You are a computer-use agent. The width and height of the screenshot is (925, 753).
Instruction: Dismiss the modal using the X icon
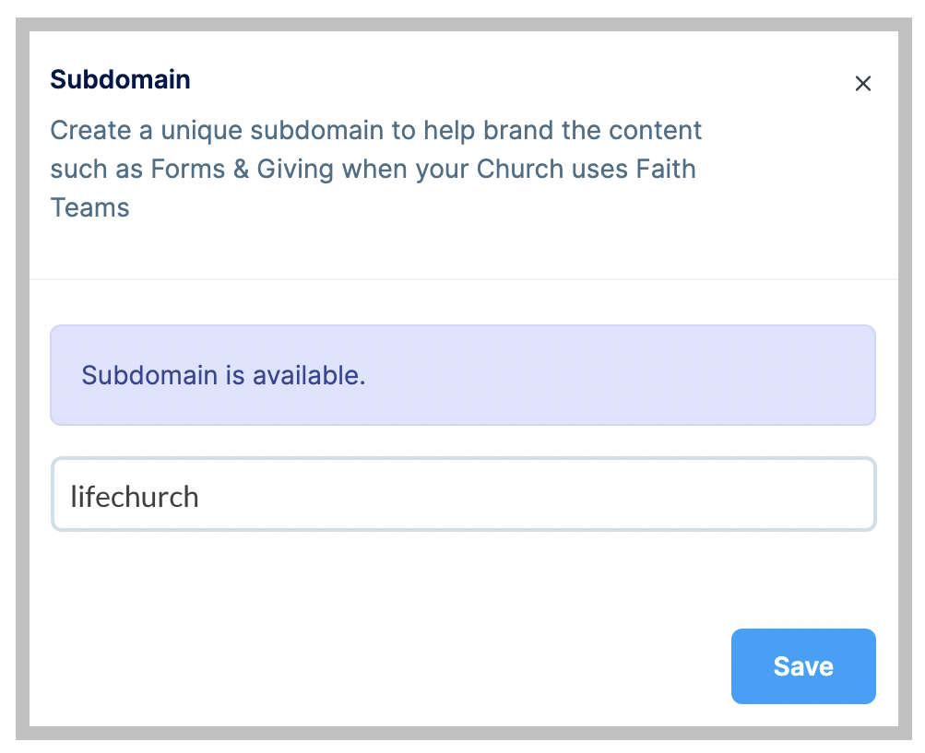(862, 84)
